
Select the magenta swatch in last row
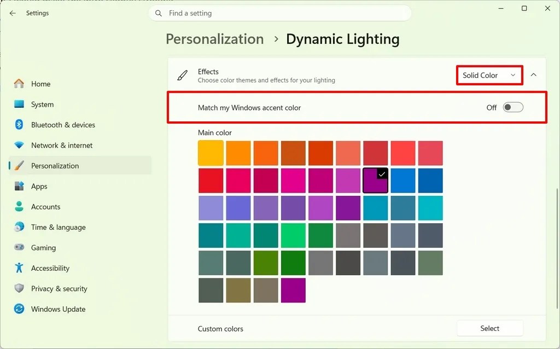click(x=293, y=290)
